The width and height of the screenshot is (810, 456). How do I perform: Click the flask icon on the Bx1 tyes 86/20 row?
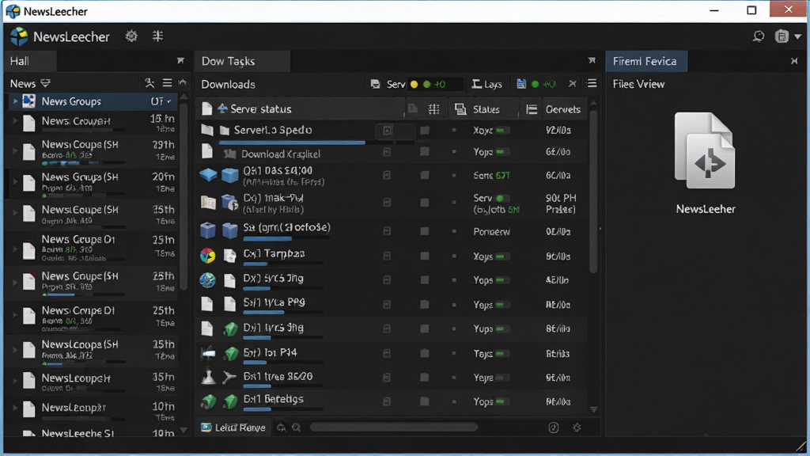208,377
